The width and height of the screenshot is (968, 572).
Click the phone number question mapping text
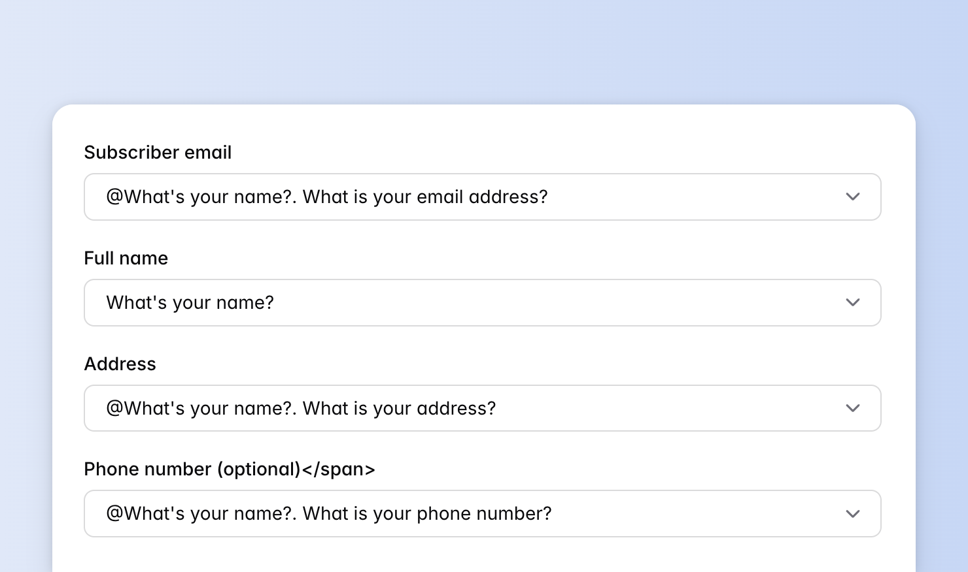[x=329, y=513]
